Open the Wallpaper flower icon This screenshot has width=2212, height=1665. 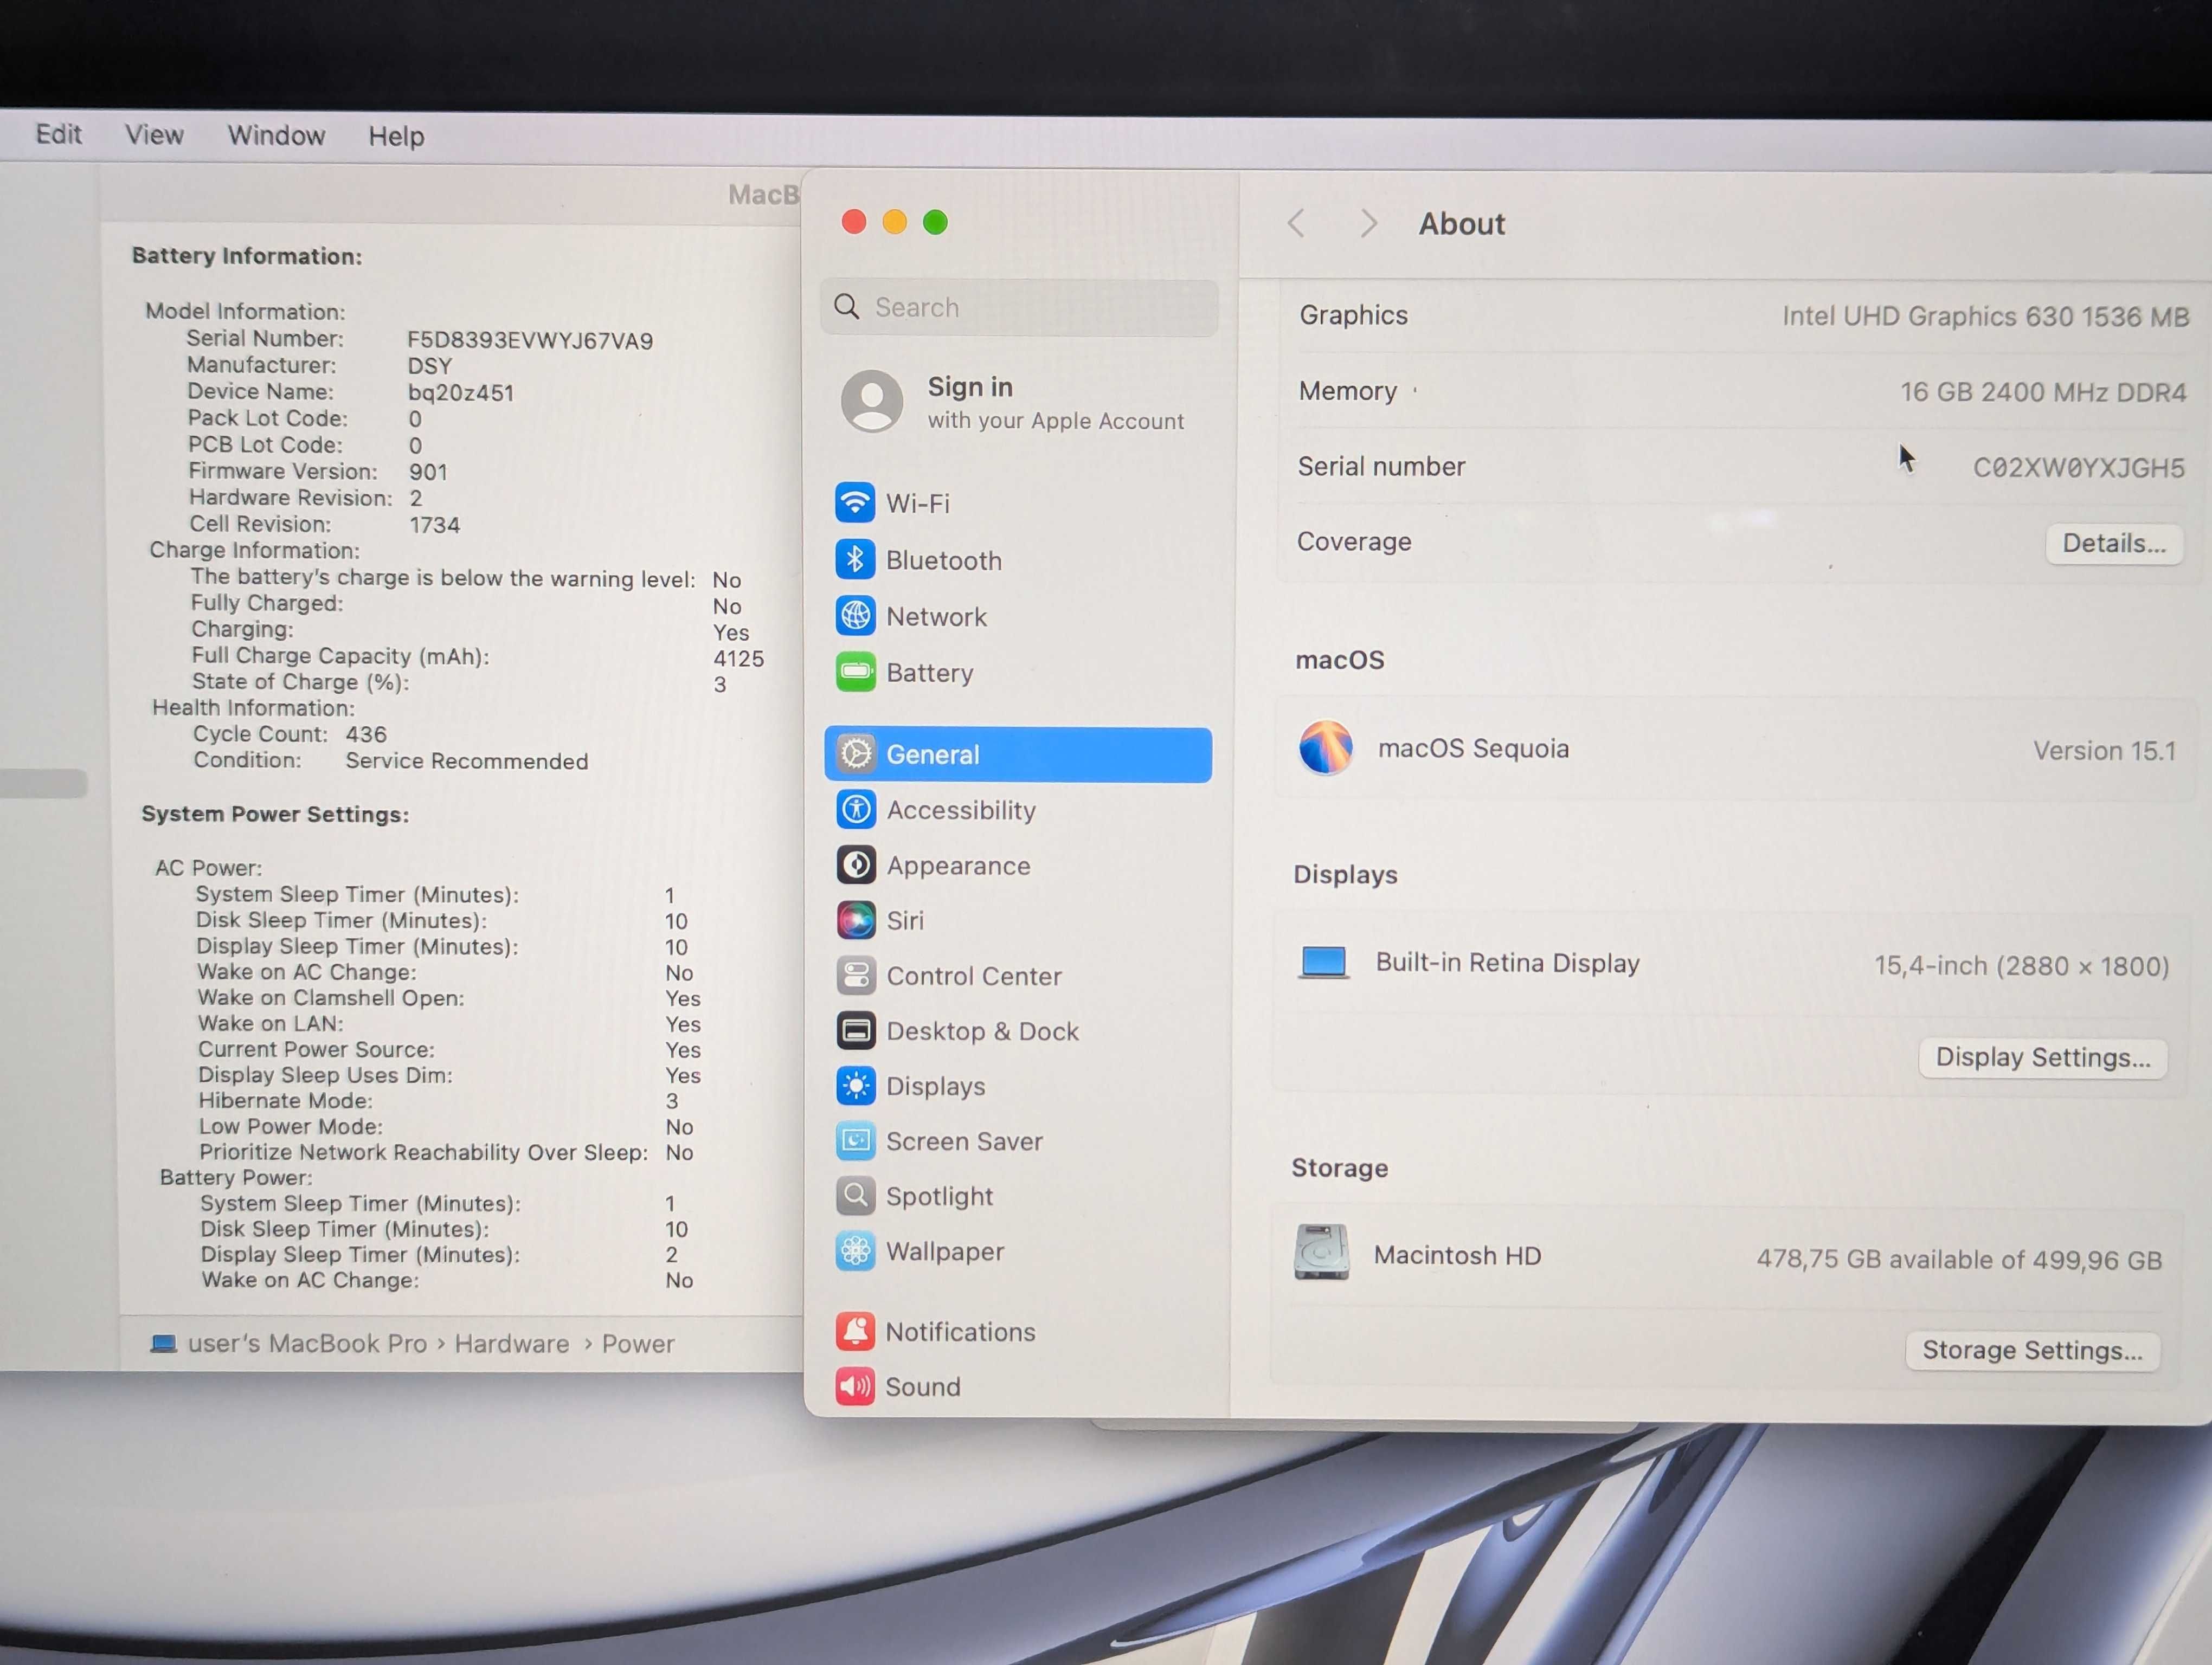856,1250
